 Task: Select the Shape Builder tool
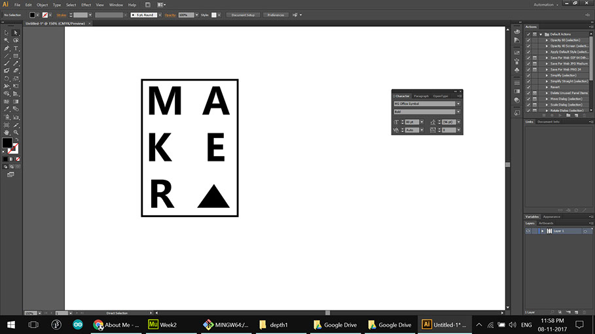7,93
